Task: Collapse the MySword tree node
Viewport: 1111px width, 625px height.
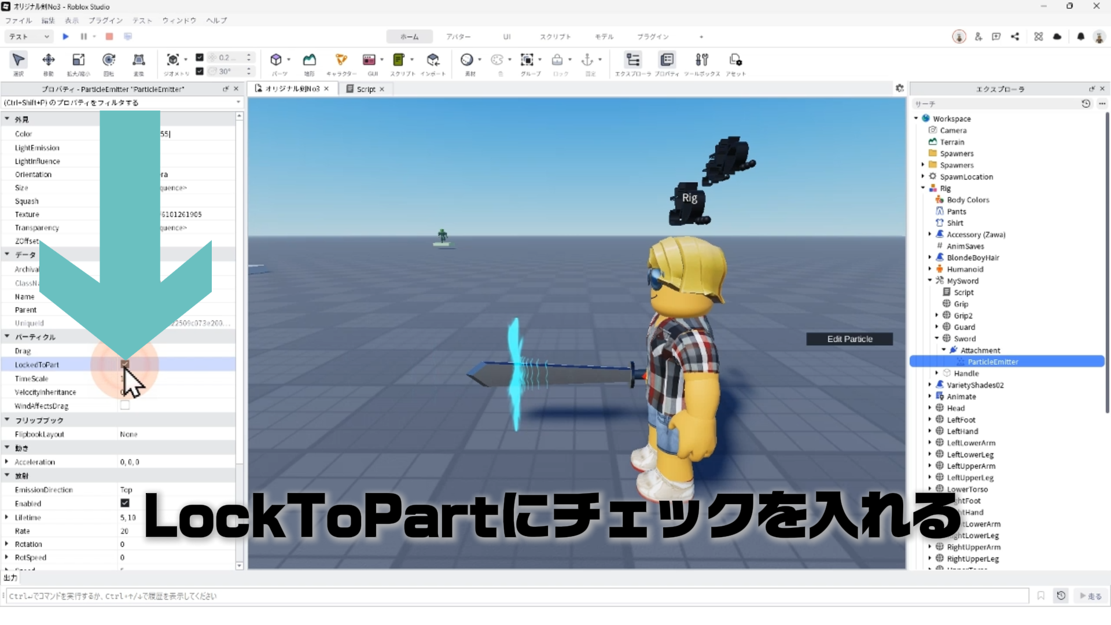Action: (930, 281)
